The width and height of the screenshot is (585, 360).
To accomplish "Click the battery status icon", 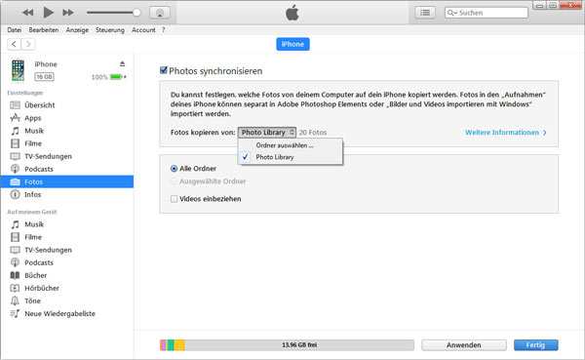I will pyautogui.click(x=118, y=77).
